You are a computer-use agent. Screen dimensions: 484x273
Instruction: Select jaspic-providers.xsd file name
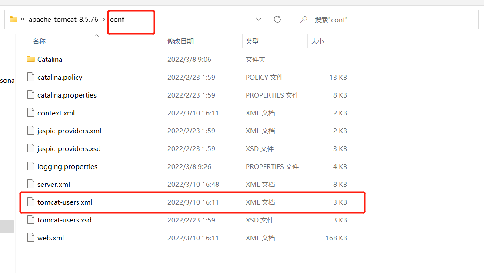click(x=69, y=149)
